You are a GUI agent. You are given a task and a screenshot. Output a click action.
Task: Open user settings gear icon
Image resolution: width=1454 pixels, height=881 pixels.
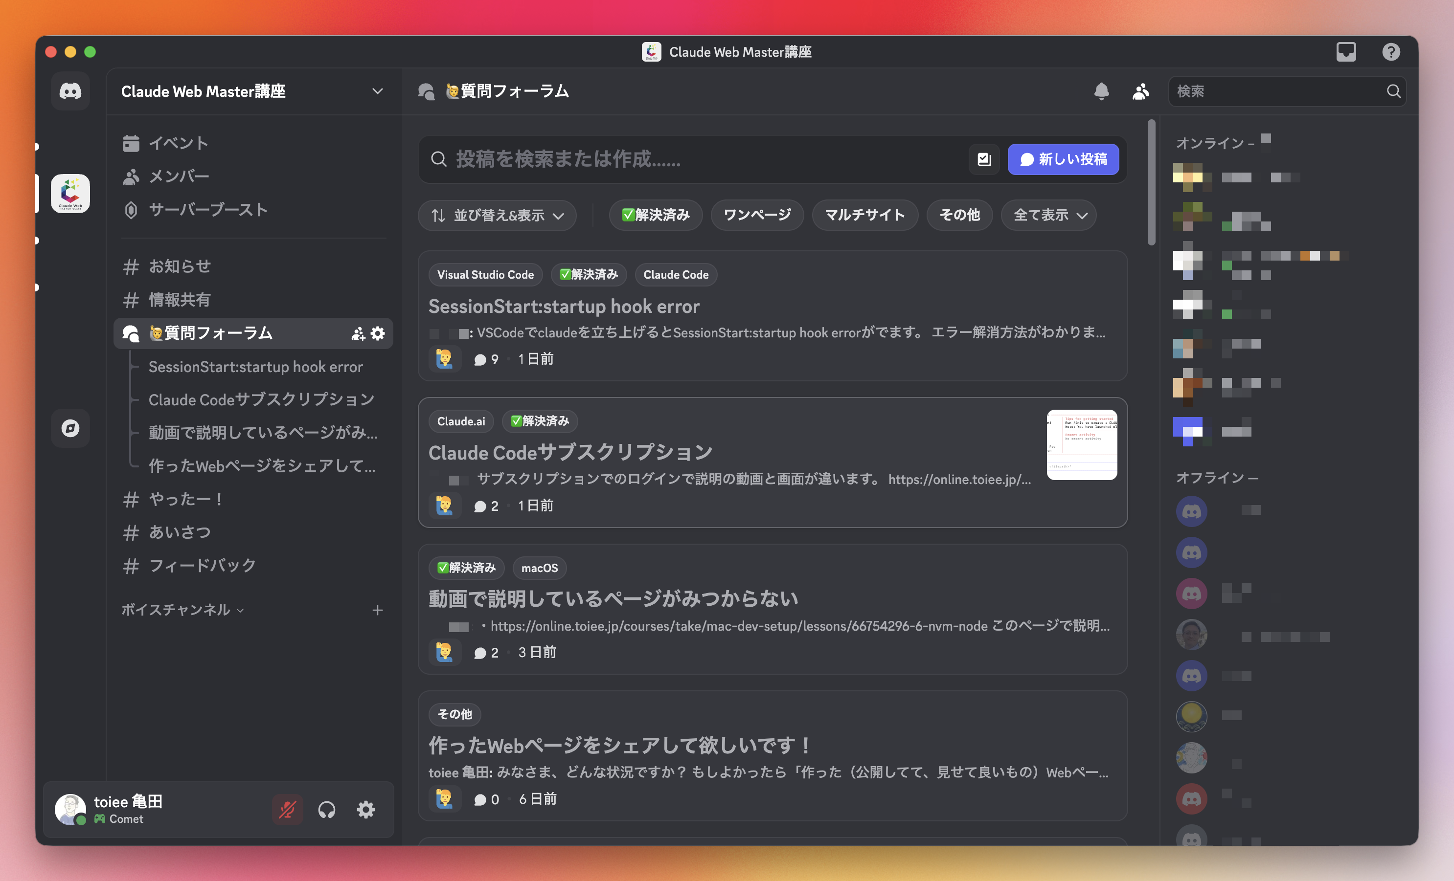[x=366, y=809]
